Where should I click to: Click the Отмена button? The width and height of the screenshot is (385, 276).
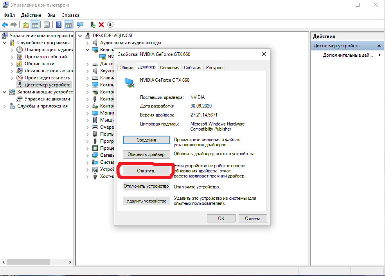[x=253, y=219]
